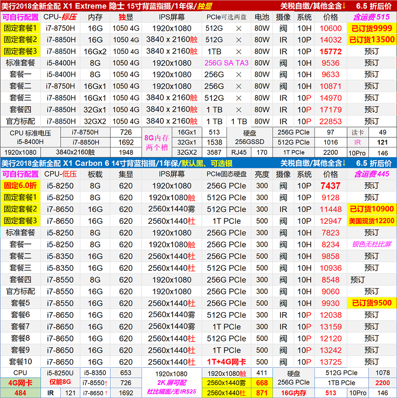The height and width of the screenshot is (398, 397).
Task: Click the 已订货9999 yellow cell
Action: pyautogui.click(x=371, y=29)
